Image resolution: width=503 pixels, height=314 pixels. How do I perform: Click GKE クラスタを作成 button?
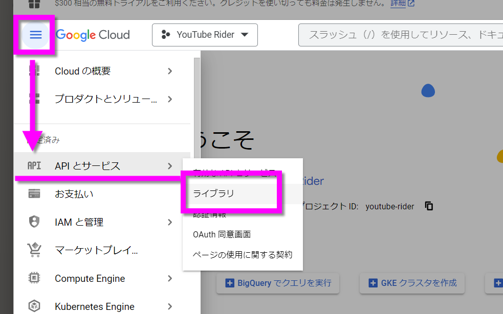(x=412, y=283)
